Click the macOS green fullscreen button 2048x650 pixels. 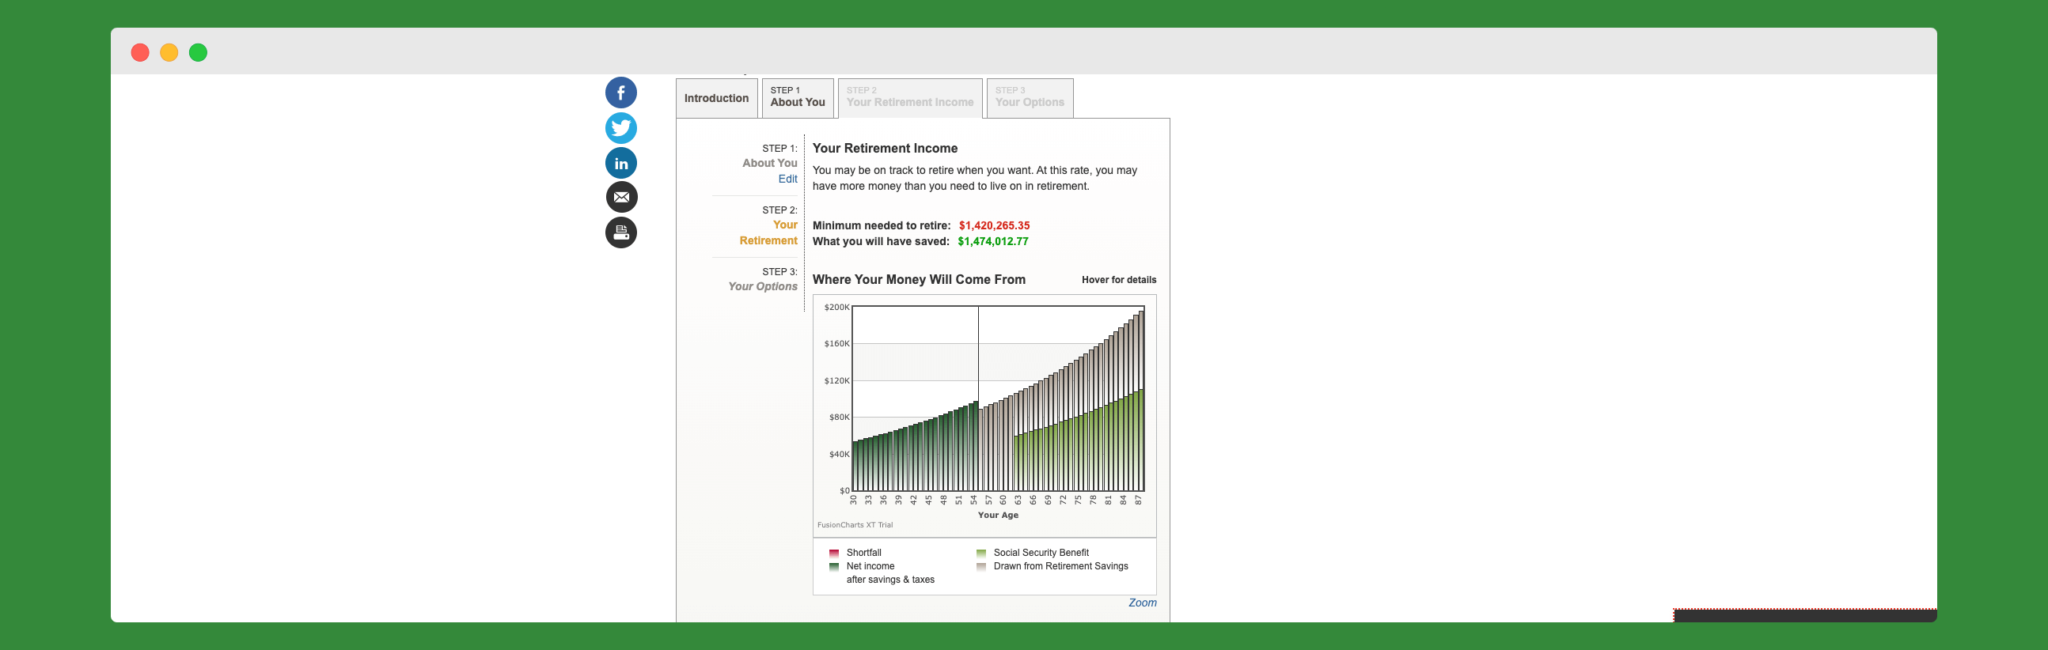coord(198,52)
